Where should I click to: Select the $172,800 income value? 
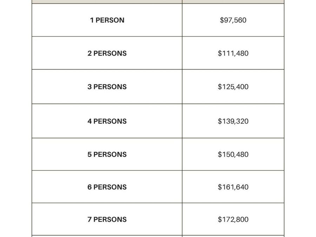pyautogui.click(x=233, y=219)
